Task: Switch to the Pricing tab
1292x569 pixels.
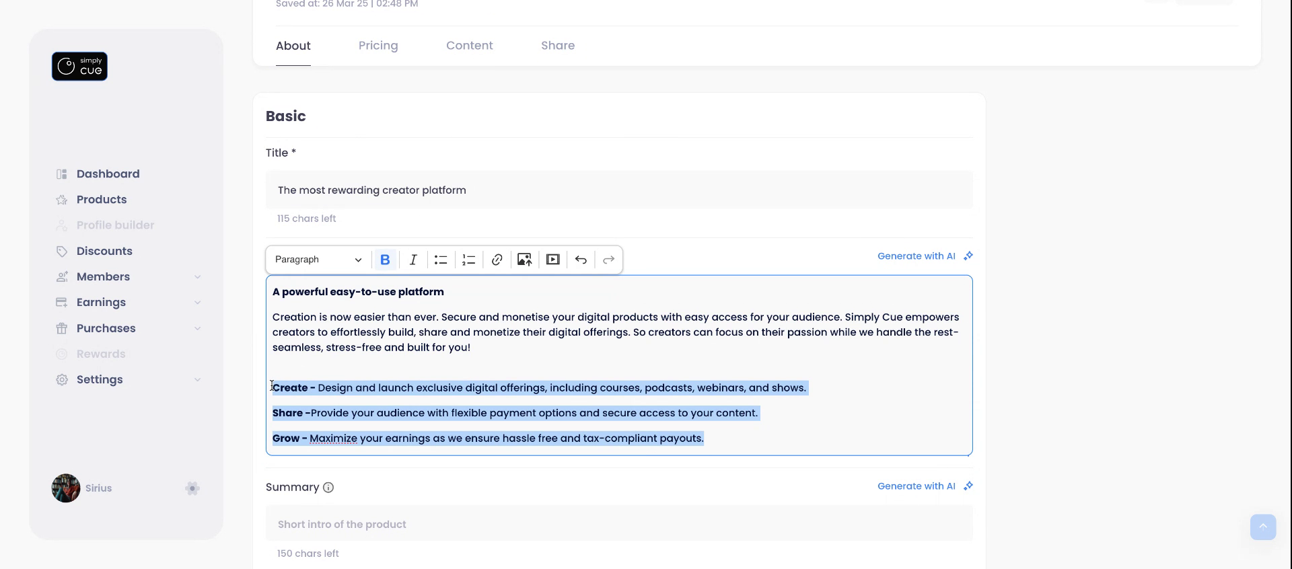Action: coord(378,46)
